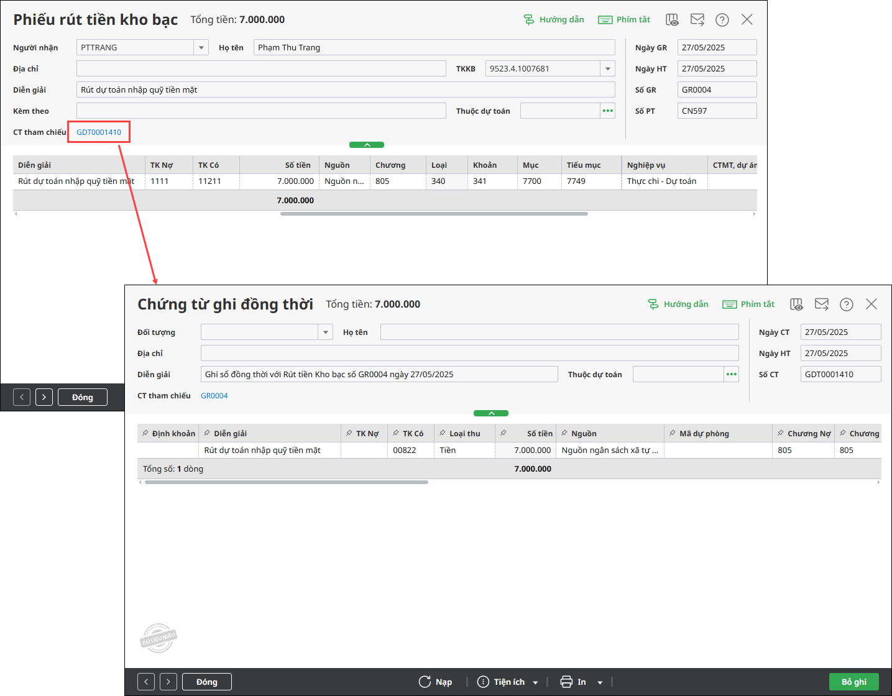Click the Địa chỉ field in Phiếu rút tiền window
The height and width of the screenshot is (696, 892).
(261, 68)
